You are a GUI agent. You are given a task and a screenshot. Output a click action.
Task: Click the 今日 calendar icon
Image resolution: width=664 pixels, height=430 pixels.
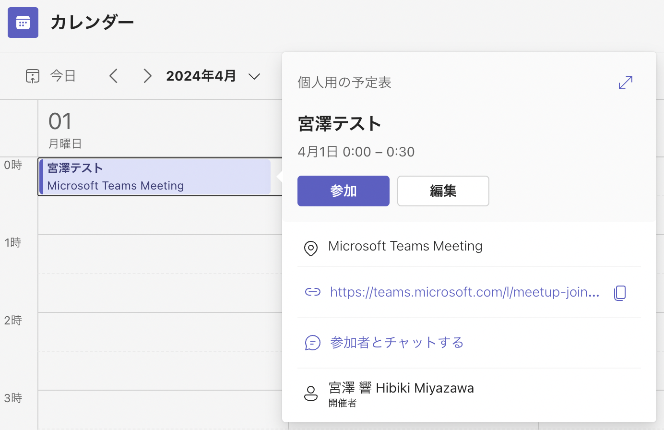33,76
